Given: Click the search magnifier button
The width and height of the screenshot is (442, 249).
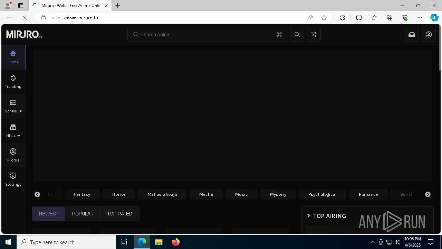Looking at the screenshot, I should click(x=297, y=35).
